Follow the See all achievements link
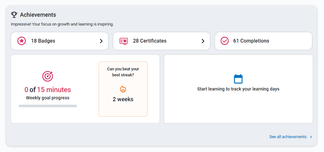The image size is (324, 152). tap(288, 137)
